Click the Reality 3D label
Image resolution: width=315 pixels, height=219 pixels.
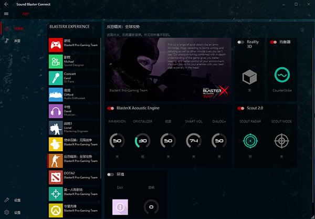click(253, 44)
